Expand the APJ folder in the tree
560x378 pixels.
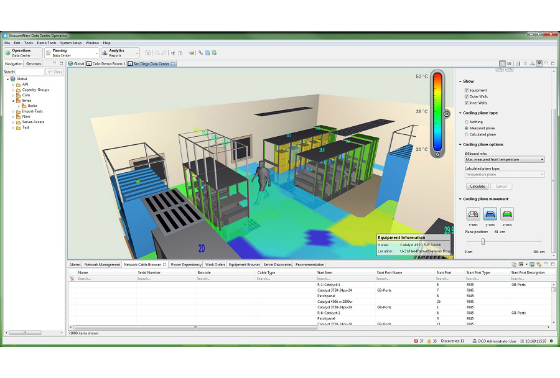click(14, 85)
